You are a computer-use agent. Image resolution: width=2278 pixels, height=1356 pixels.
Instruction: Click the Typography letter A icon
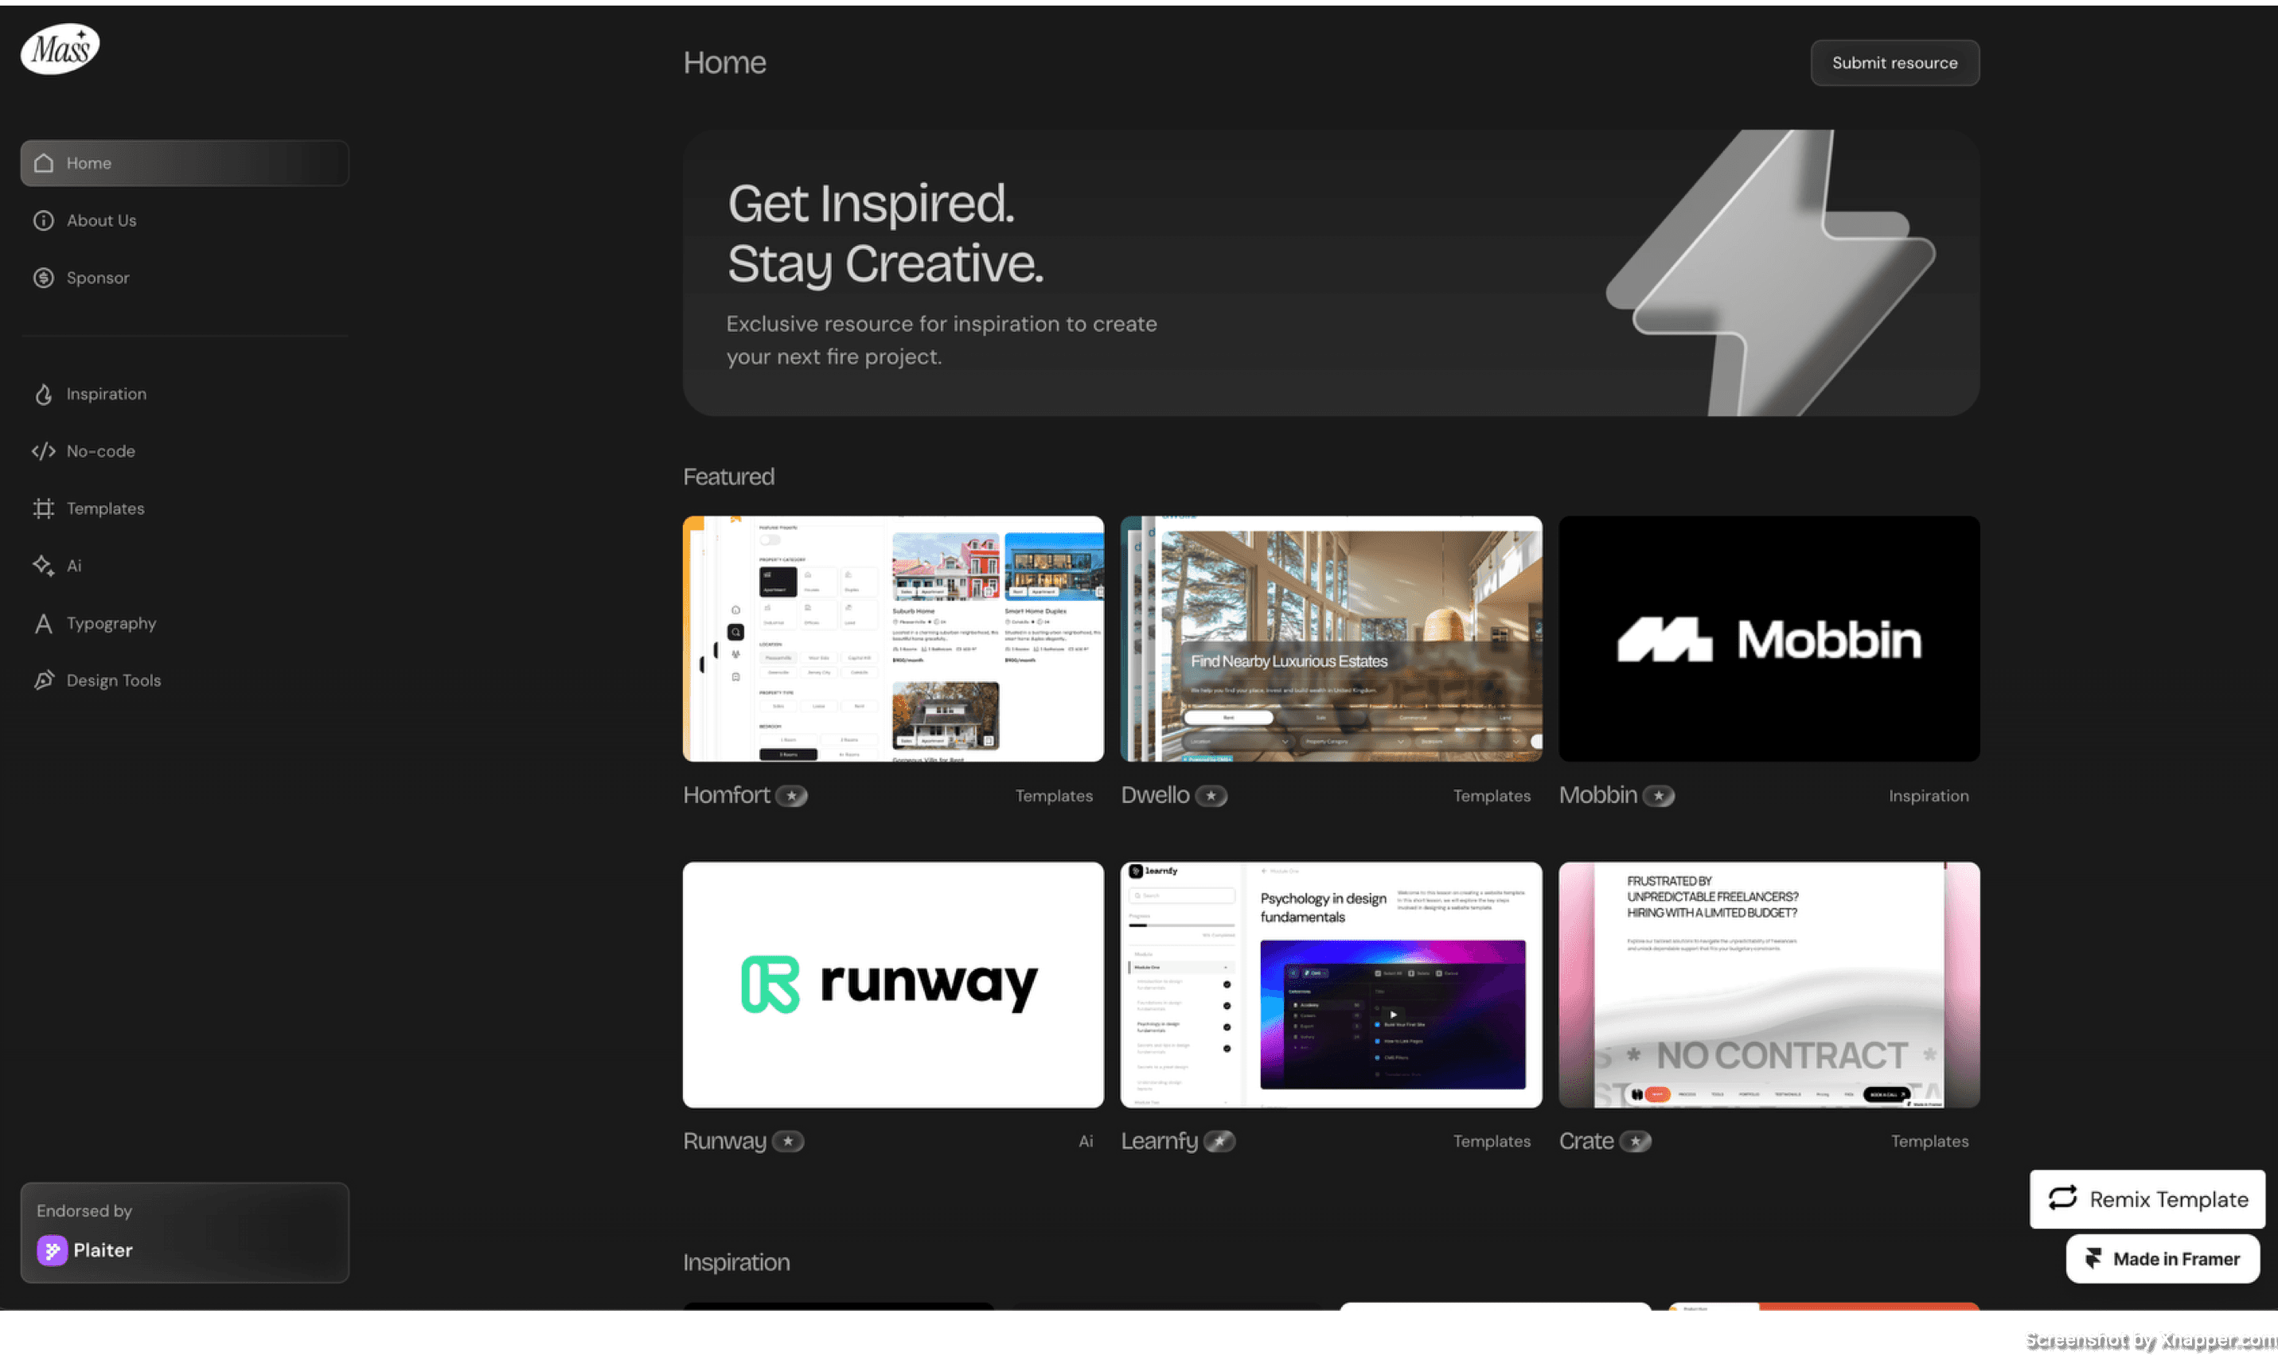43,623
